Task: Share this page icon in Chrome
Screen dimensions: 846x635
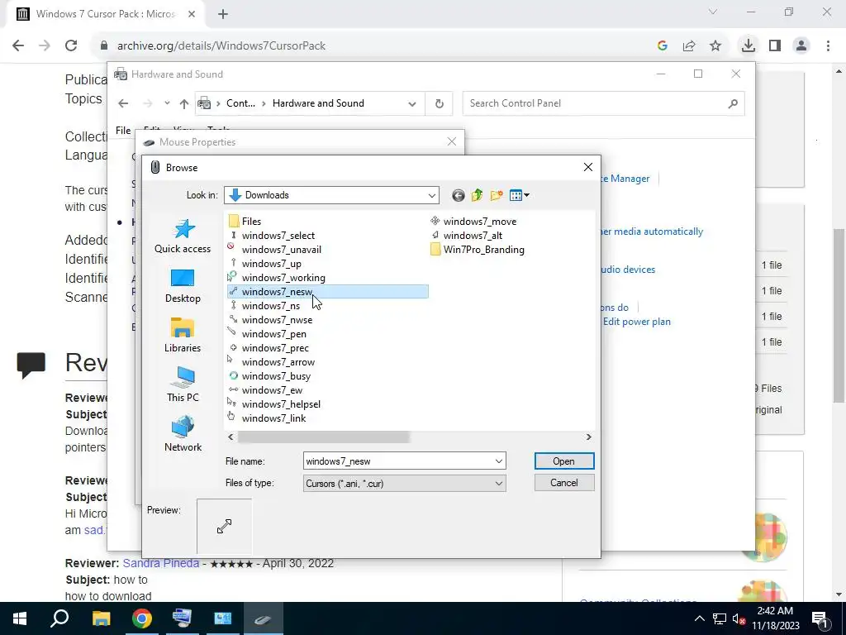Action: coord(689,46)
